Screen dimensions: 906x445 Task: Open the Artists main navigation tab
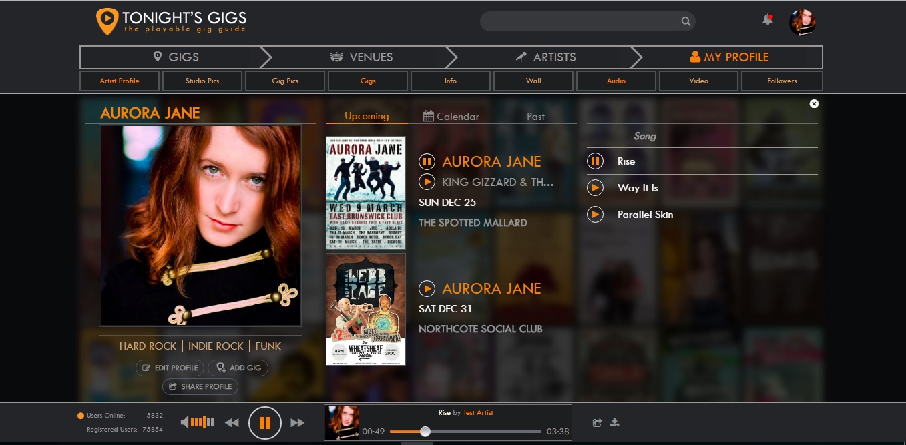(546, 57)
